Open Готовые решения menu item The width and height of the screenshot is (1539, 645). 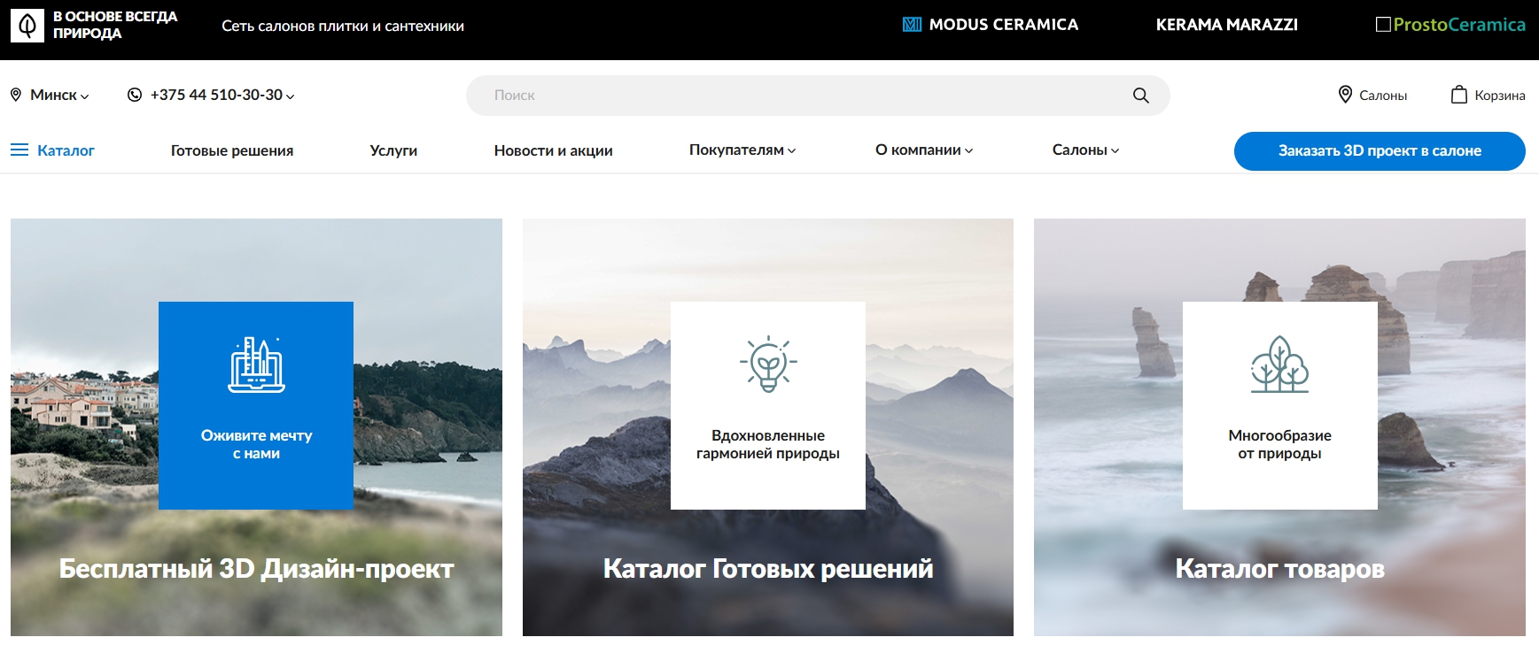[x=232, y=150]
